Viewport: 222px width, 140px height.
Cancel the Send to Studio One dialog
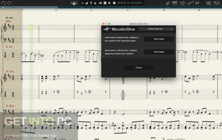[138, 68]
